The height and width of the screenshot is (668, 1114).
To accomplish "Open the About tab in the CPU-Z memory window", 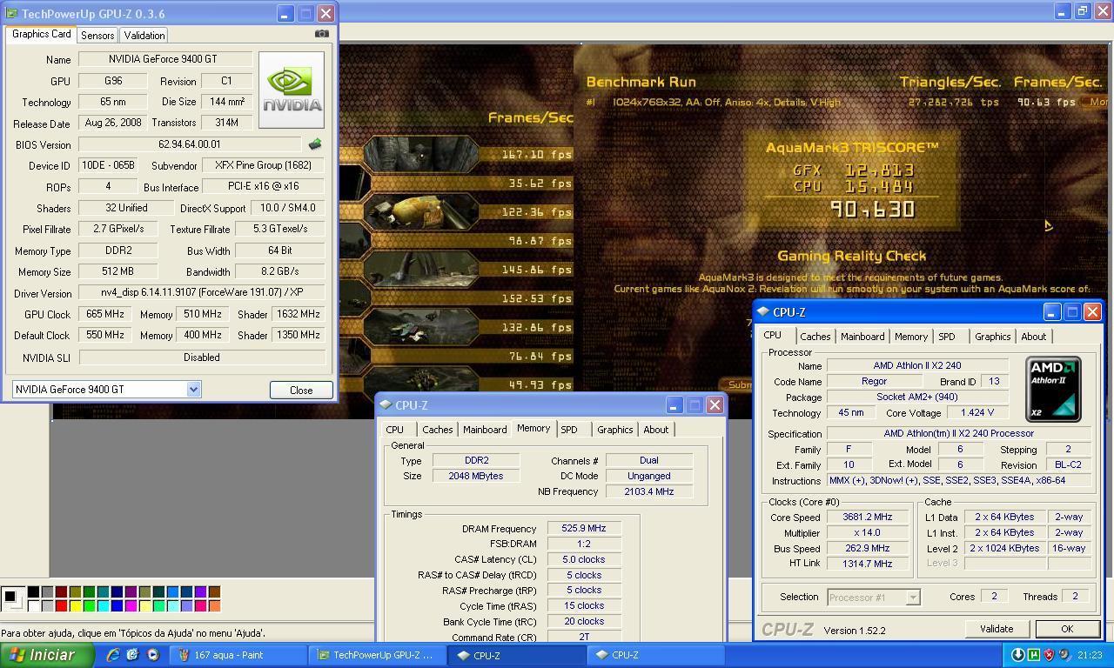I will (x=656, y=430).
